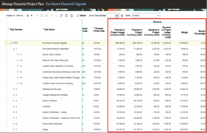The image size is (207, 133).
Task: Expand task 2 Planning and Structure
Action: coord(14,89)
